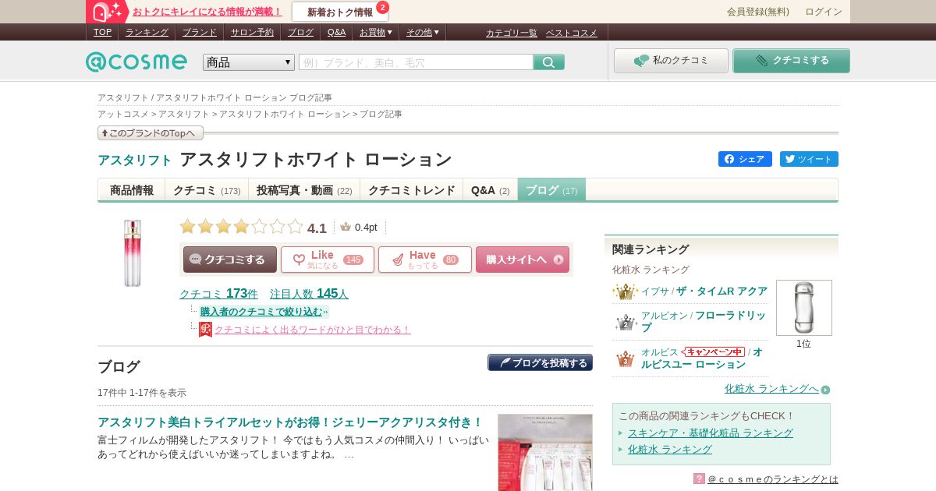Viewport: 936px width, 491px height.
Task: Switch to the 商品情報 tab
Action: click(x=132, y=190)
